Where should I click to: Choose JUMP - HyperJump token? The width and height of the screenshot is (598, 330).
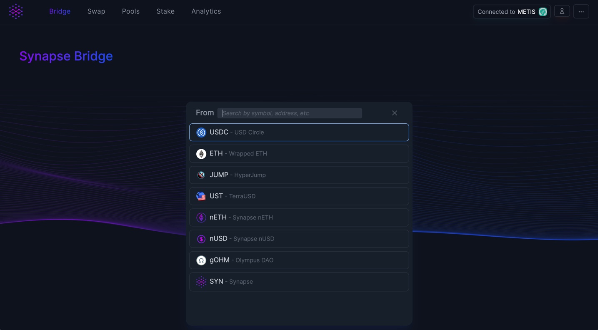[x=299, y=175]
